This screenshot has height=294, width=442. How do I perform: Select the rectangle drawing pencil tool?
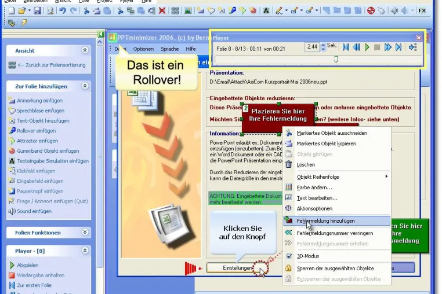click(294, 10)
